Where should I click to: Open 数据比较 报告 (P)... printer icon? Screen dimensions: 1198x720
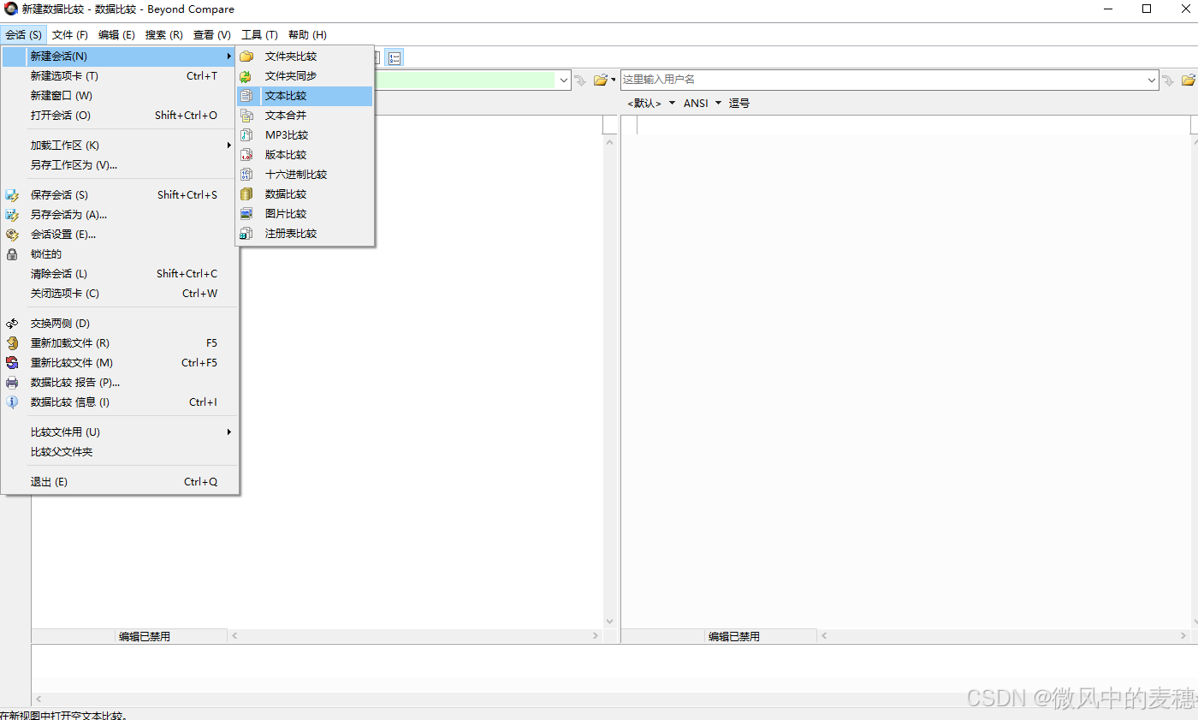(x=12, y=383)
